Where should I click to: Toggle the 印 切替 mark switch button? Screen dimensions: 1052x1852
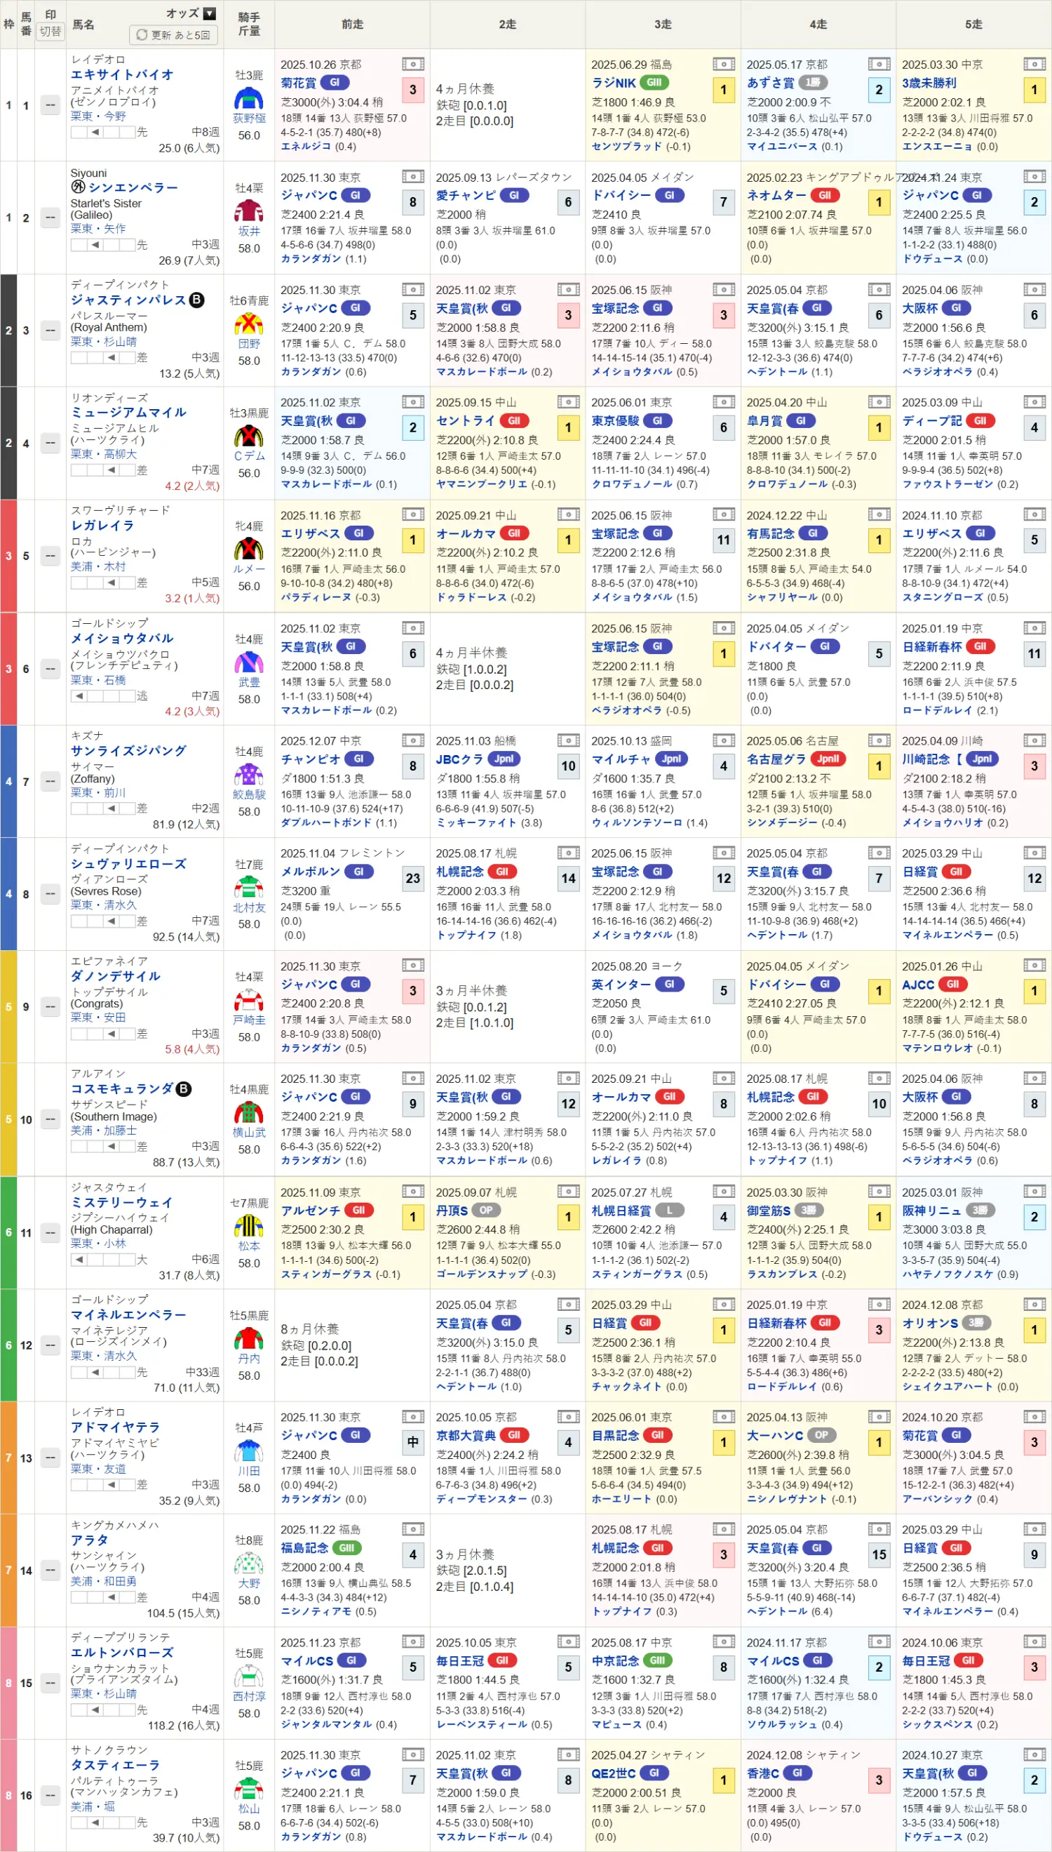[x=50, y=32]
